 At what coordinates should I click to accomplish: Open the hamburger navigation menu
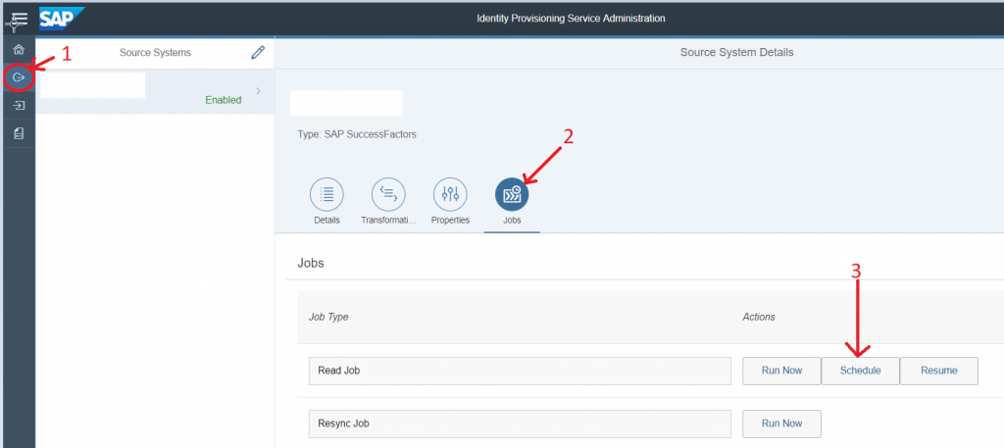19,19
